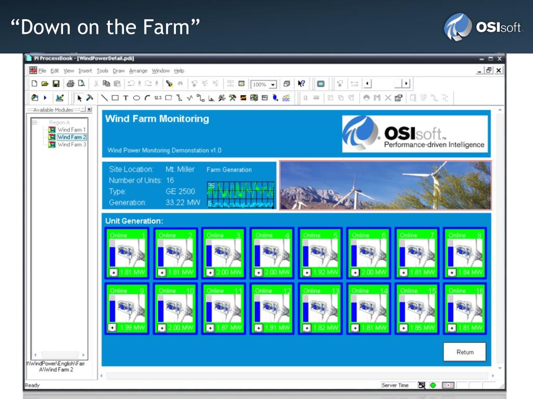The image size is (533, 399).
Task: Collapse the Region A tree node
Action: pos(34,123)
